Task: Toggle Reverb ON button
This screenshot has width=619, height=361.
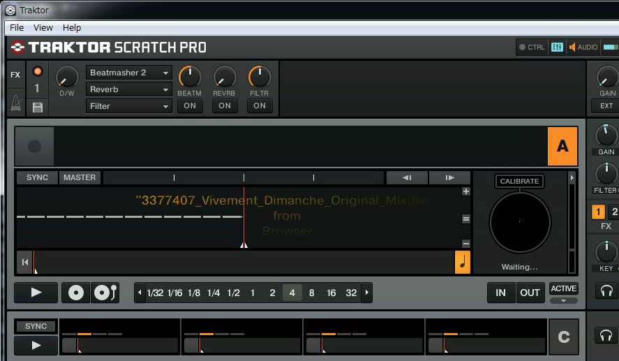Action: (225, 106)
